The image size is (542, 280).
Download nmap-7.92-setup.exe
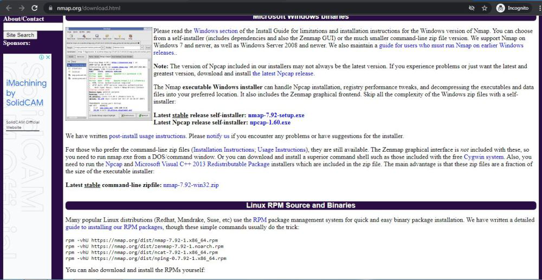276,115
